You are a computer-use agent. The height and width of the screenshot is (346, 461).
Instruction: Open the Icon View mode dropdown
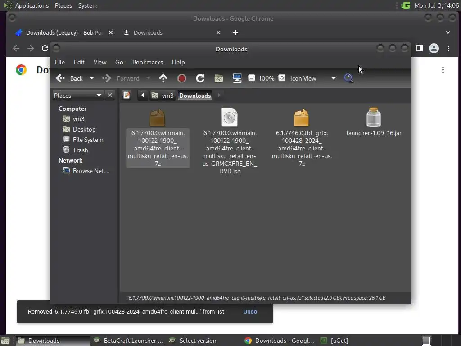[313, 78]
